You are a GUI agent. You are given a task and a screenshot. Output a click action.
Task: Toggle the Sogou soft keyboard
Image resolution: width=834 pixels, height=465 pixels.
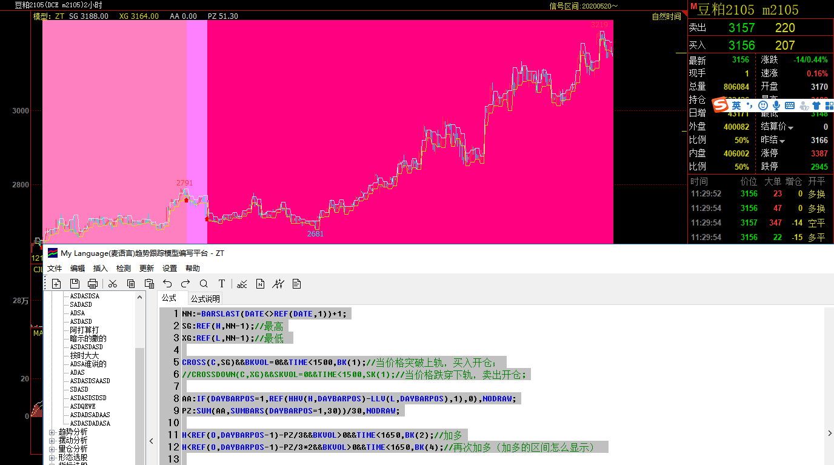[790, 105]
